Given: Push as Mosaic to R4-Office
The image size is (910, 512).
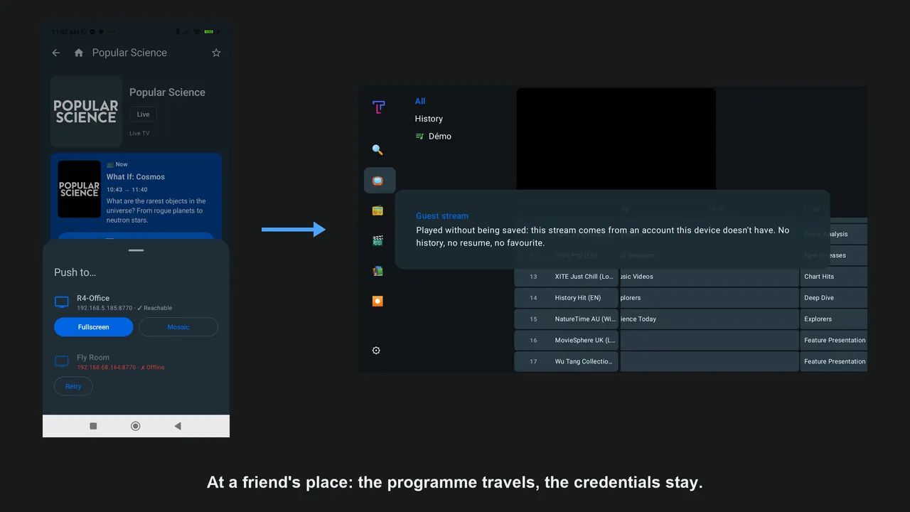Looking at the screenshot, I should tap(178, 327).
